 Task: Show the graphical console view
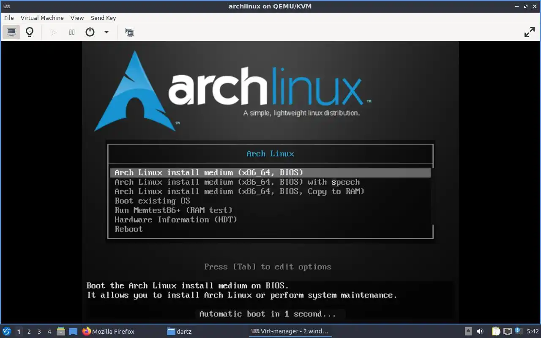11,32
